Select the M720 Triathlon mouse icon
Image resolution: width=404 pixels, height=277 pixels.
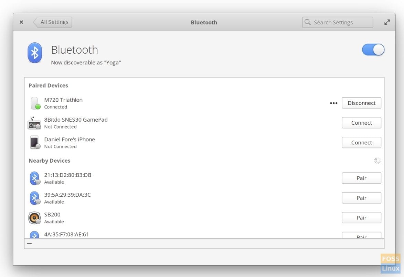click(35, 103)
